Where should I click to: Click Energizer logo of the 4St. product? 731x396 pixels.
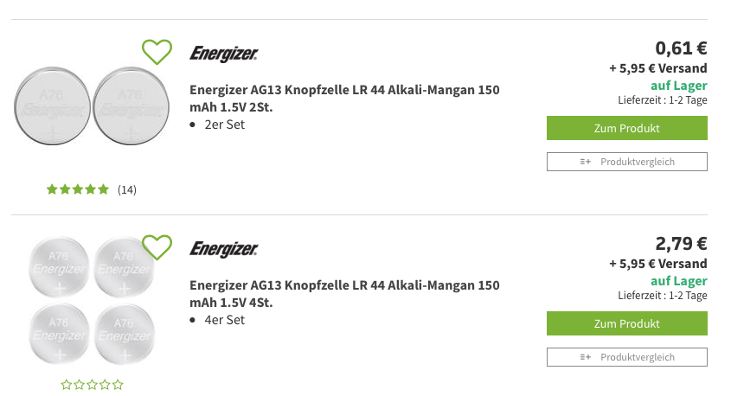(x=224, y=249)
